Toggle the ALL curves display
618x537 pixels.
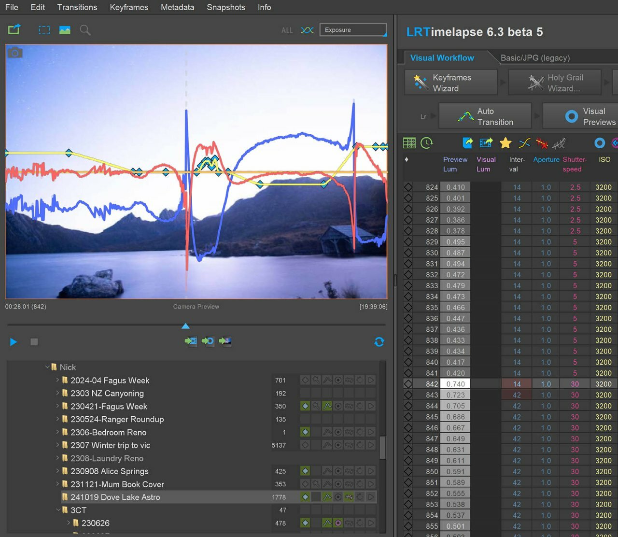pos(287,30)
